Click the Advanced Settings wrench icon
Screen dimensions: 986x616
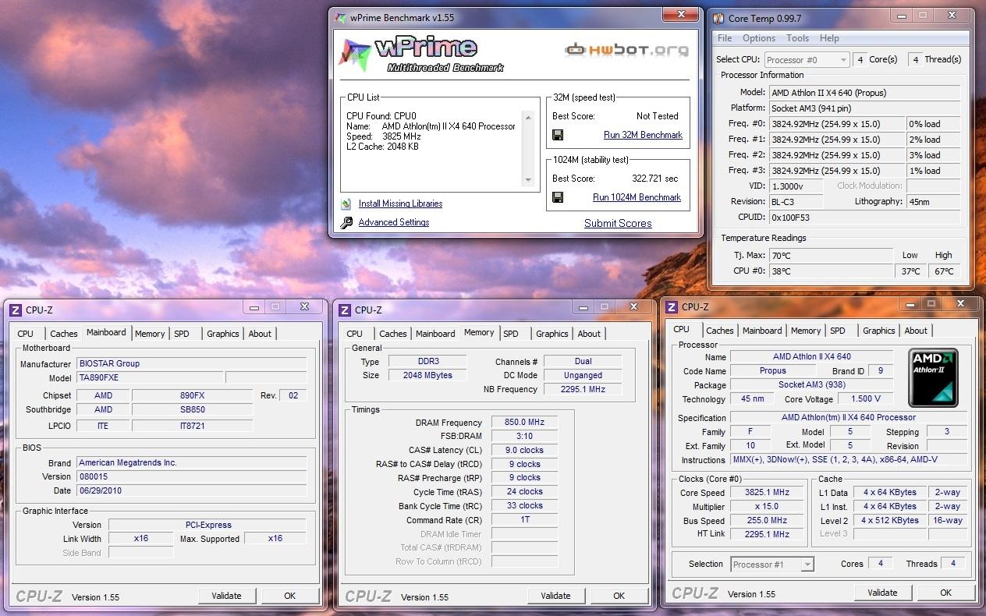(346, 223)
